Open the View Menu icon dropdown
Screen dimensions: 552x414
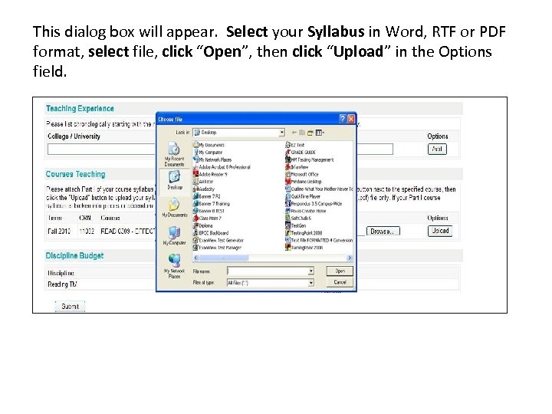tap(320, 133)
